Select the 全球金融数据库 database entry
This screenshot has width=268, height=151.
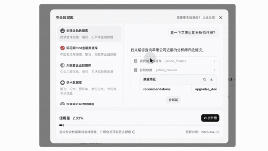coord(89,34)
